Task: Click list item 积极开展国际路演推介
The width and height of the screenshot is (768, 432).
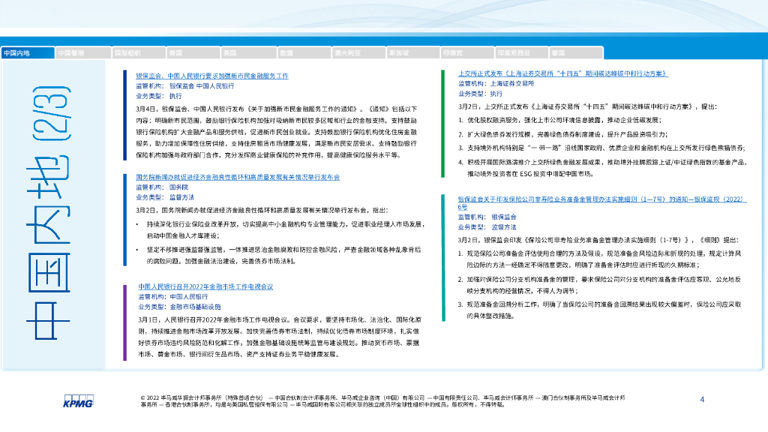Action: point(602,168)
